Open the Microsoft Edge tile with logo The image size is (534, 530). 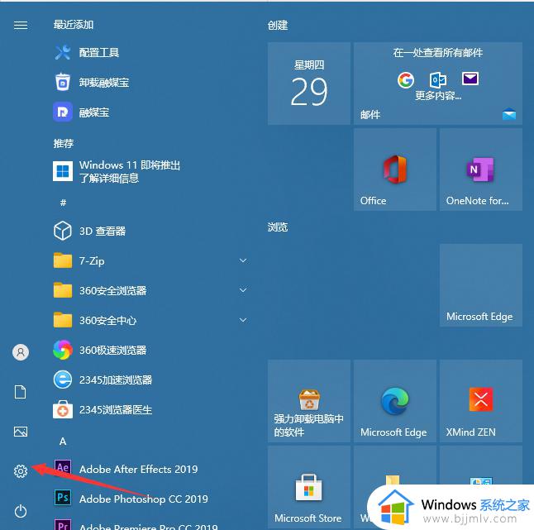[x=395, y=401]
